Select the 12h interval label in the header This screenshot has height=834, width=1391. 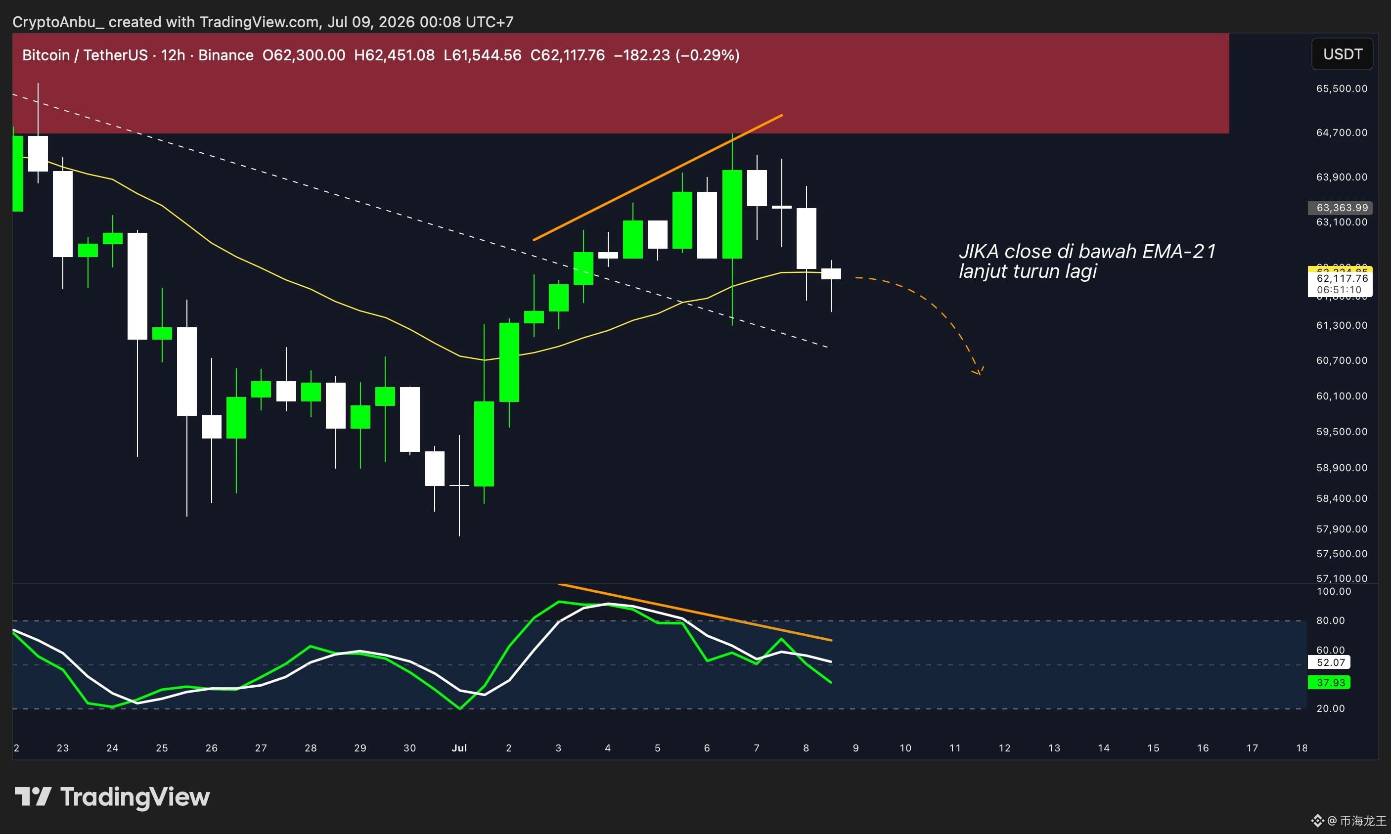click(173, 55)
